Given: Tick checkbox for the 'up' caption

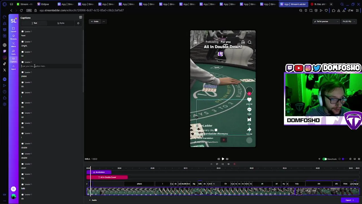Looking at the screenshot, I should 23,113.
